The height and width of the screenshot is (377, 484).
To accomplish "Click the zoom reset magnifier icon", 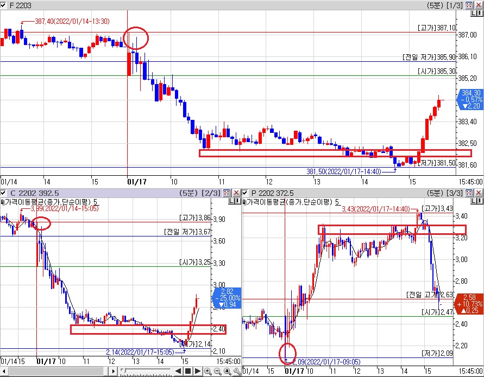I will coord(228,371).
